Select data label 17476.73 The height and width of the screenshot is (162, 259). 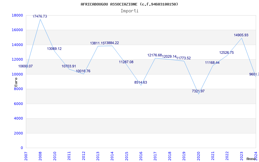tap(40, 17)
